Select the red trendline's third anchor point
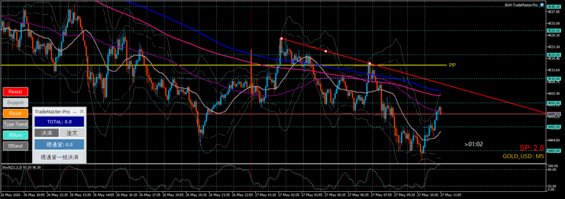Screen dimensions: 565x199 [370, 64]
